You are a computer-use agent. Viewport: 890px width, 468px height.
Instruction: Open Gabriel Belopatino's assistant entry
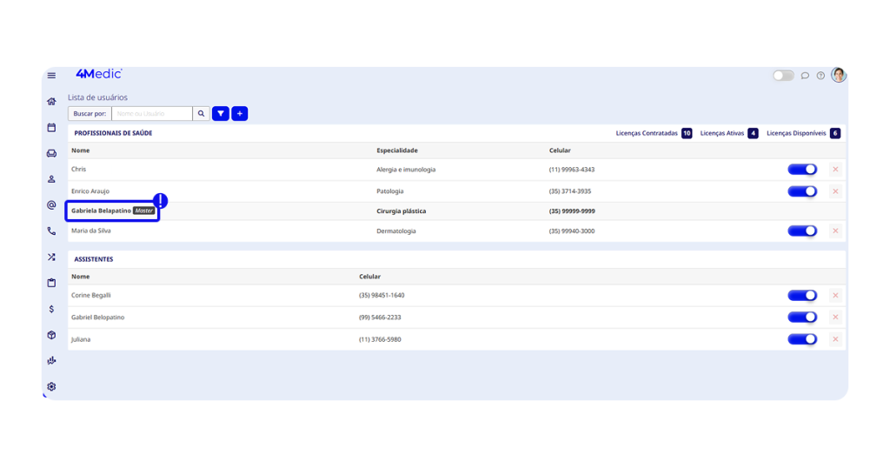tap(97, 318)
